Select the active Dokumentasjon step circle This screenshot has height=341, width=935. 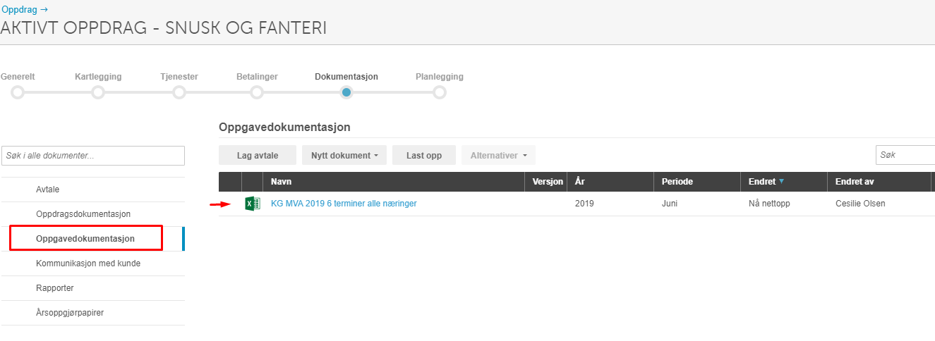[x=346, y=92]
